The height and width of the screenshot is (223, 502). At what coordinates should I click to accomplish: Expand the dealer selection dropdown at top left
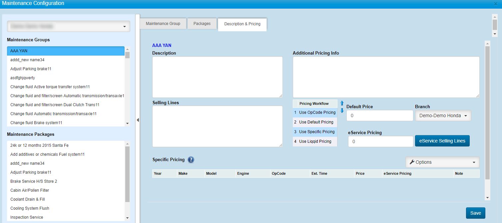pyautogui.click(x=69, y=26)
